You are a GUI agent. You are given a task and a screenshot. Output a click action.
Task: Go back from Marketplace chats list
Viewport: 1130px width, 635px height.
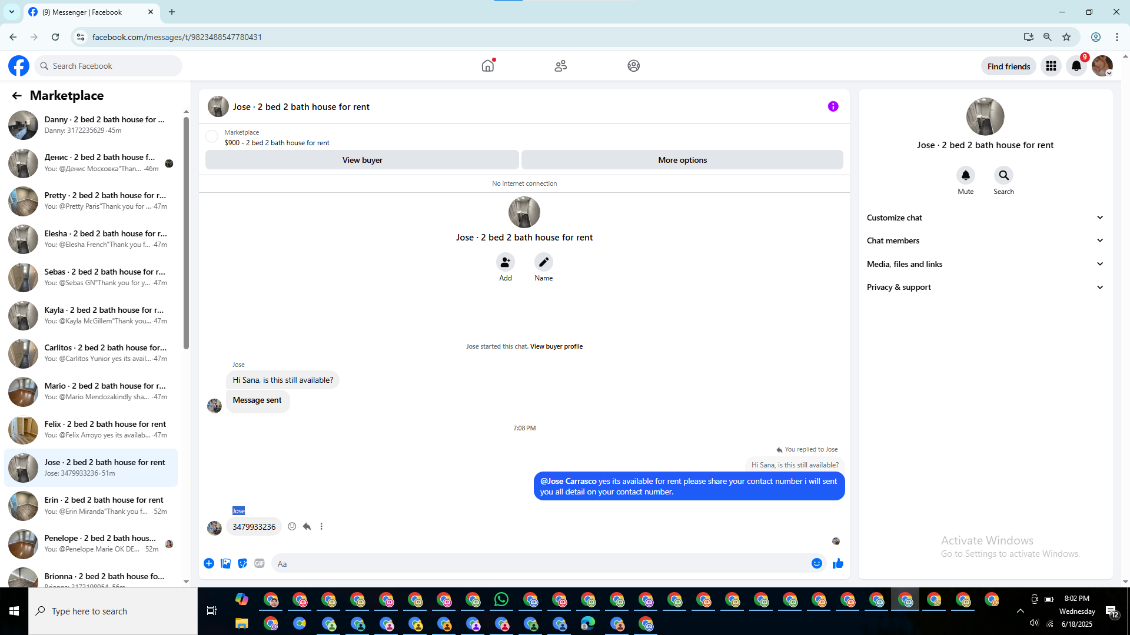pyautogui.click(x=17, y=95)
